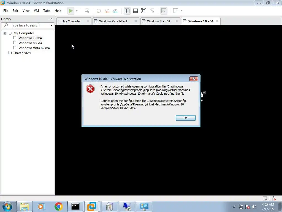
Task: Select Windows 10 x64 in library tree
Action: [x=30, y=38]
